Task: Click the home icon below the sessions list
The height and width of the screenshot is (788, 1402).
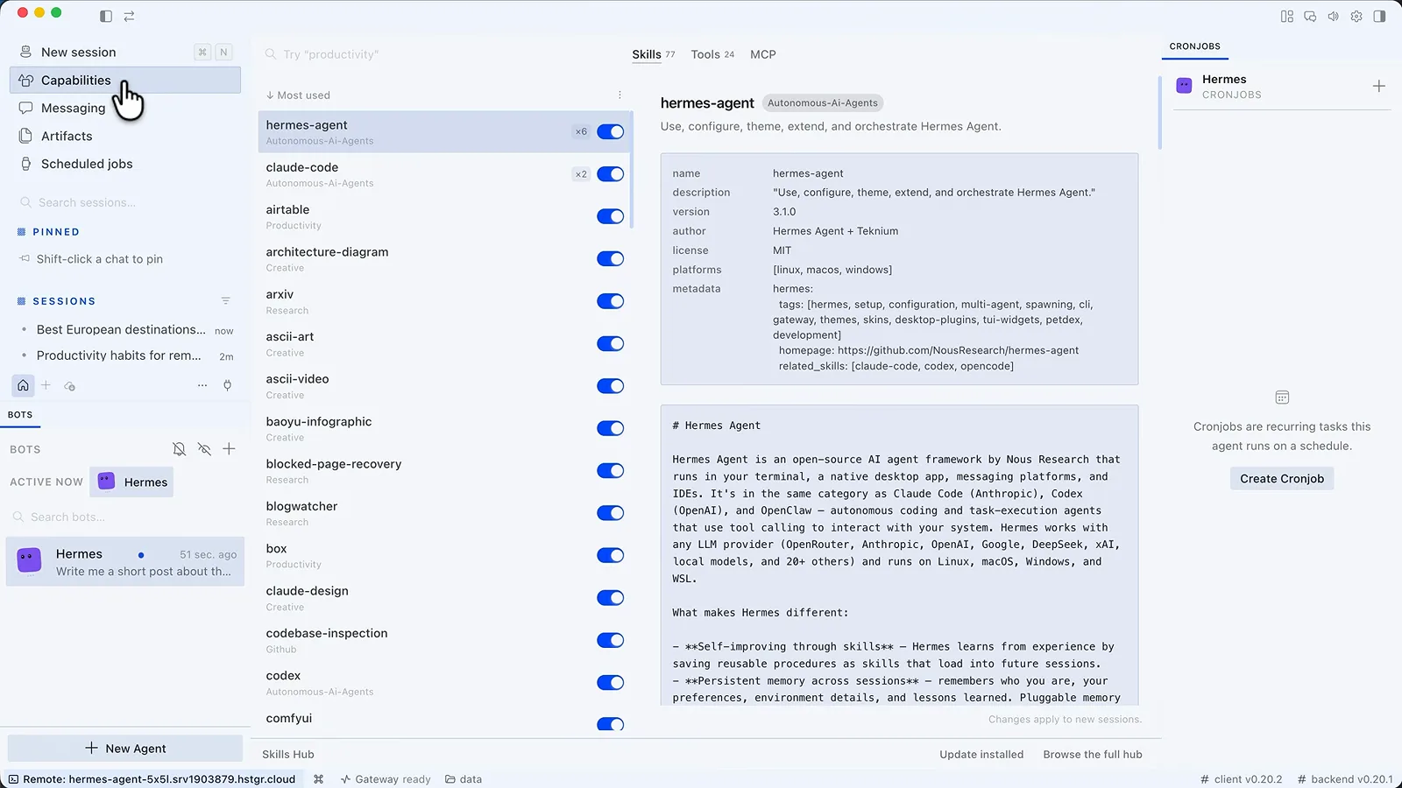Action: (x=24, y=385)
